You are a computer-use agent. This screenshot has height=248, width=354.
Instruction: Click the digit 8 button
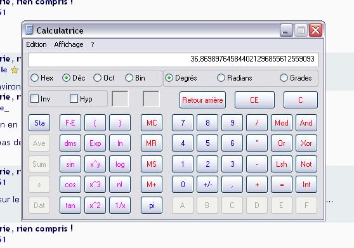(207, 123)
